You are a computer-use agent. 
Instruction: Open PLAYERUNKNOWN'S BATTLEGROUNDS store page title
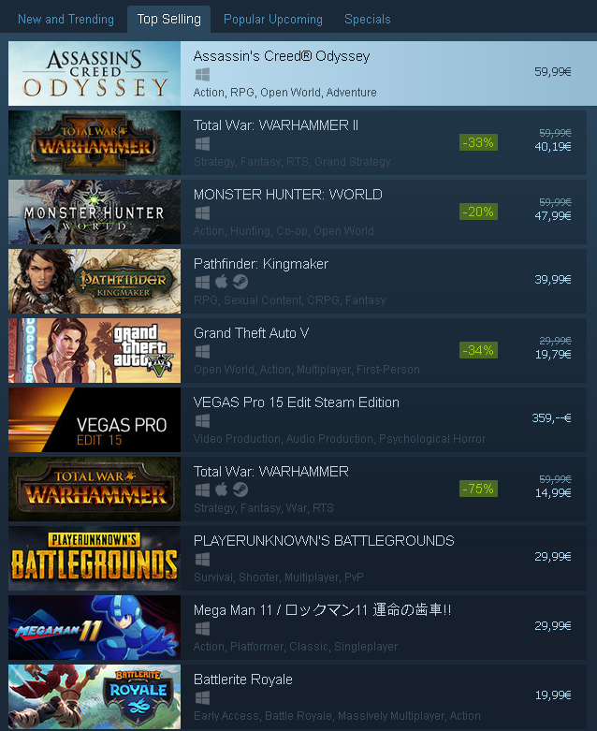point(324,541)
